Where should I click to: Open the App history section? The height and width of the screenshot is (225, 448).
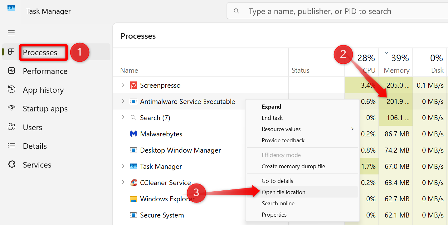coord(44,90)
